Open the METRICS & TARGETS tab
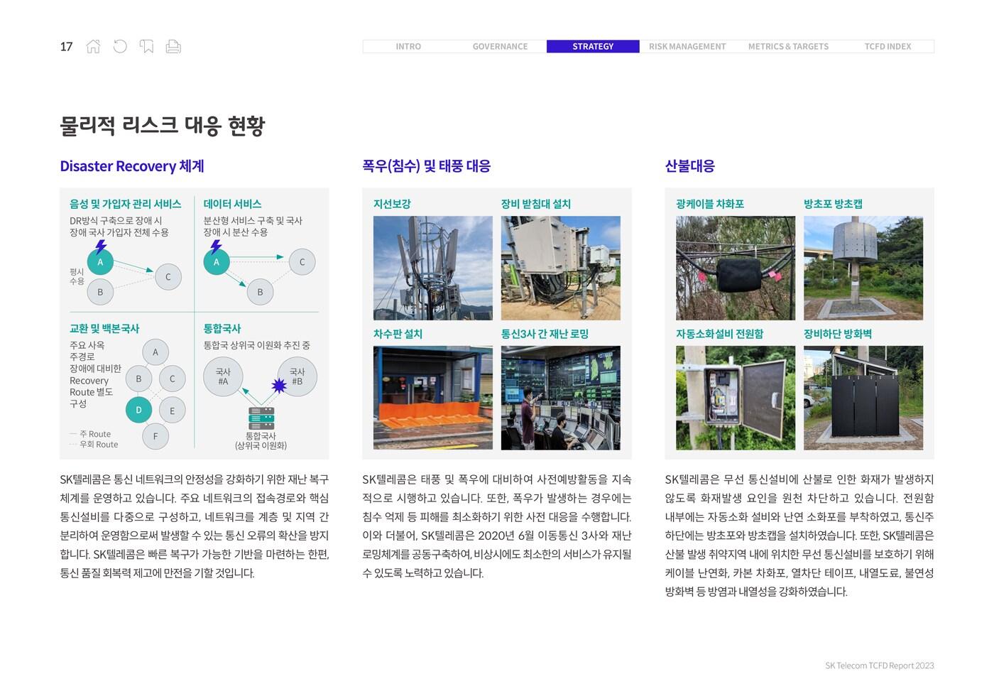 point(788,47)
